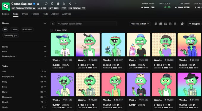Click the search by item or trait field
This screenshot has height=111, width=202.
pos(87,24)
